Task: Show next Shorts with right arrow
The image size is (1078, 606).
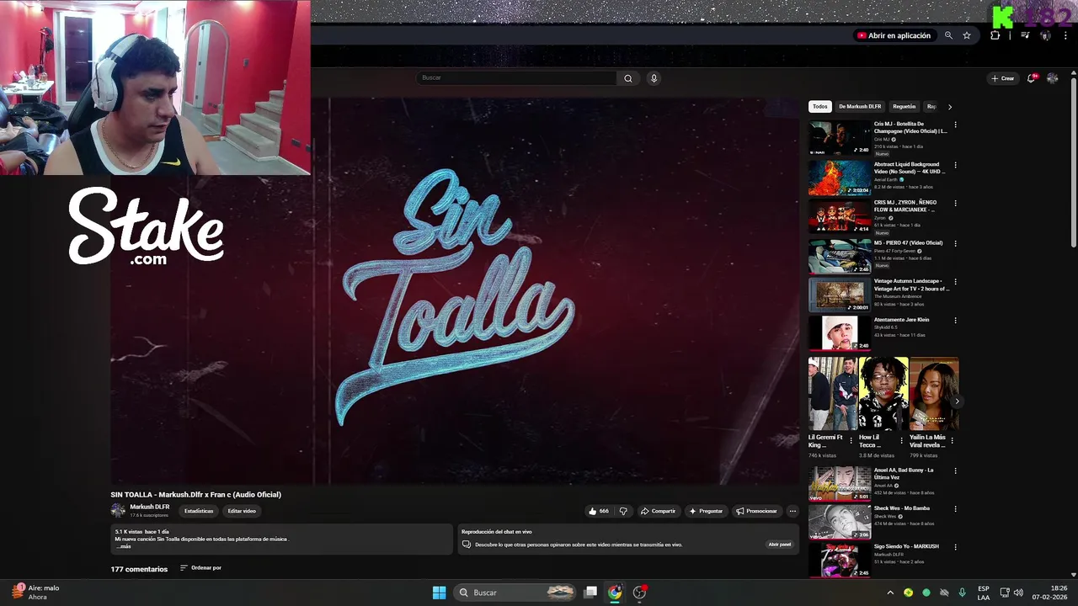Action: (956, 401)
